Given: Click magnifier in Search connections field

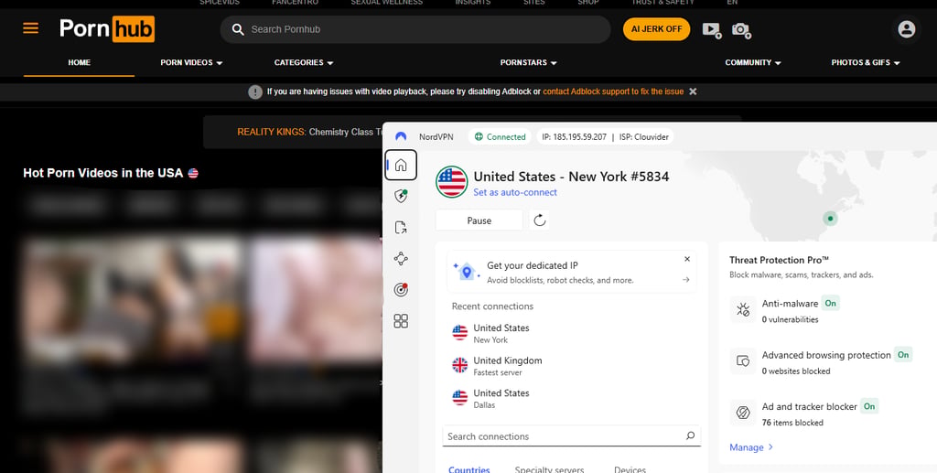Looking at the screenshot, I should [690, 436].
